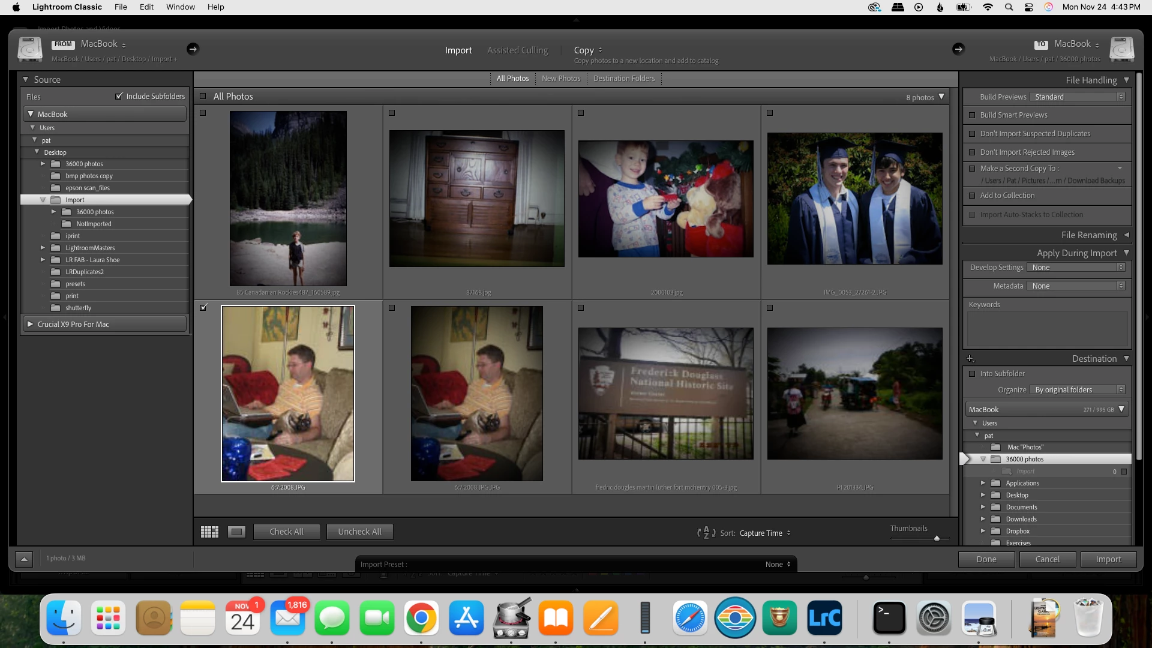Enable Don't Import Suspected Duplicates
The width and height of the screenshot is (1152, 648).
coord(972,134)
